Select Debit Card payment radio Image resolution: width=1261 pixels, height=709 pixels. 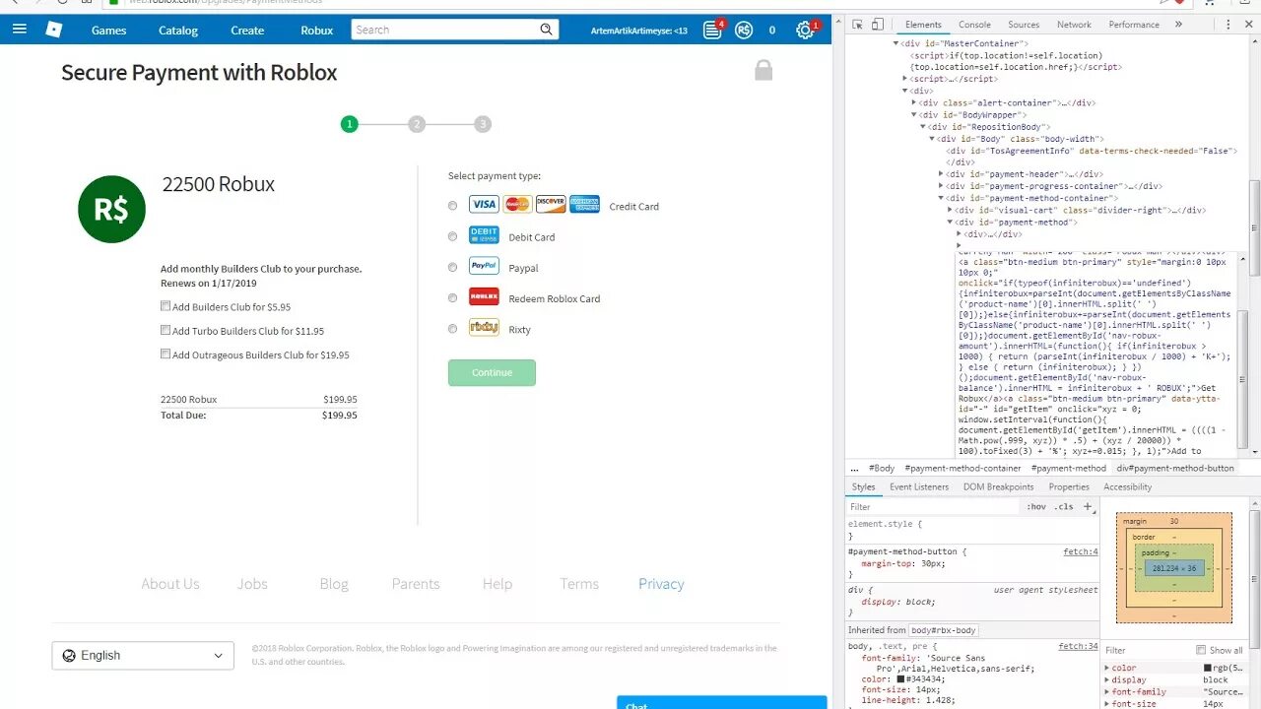click(452, 236)
